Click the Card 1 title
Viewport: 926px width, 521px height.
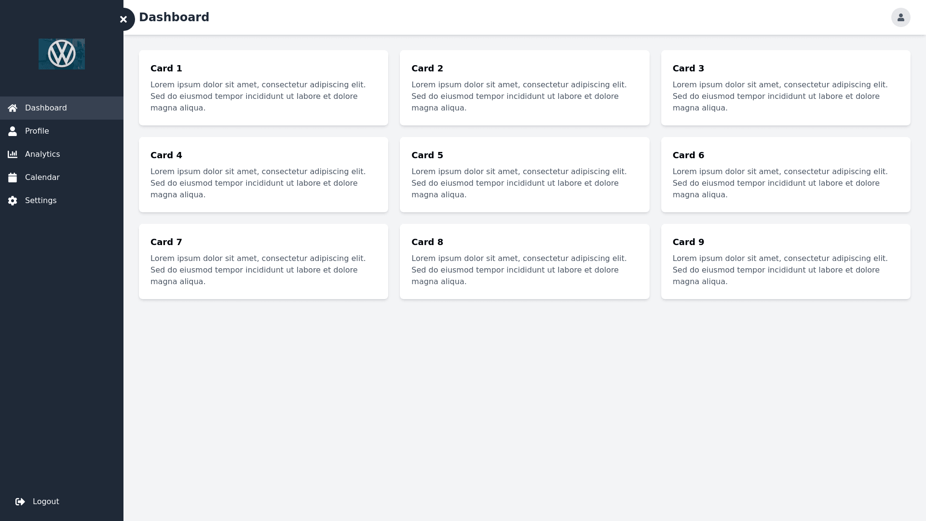point(166,69)
